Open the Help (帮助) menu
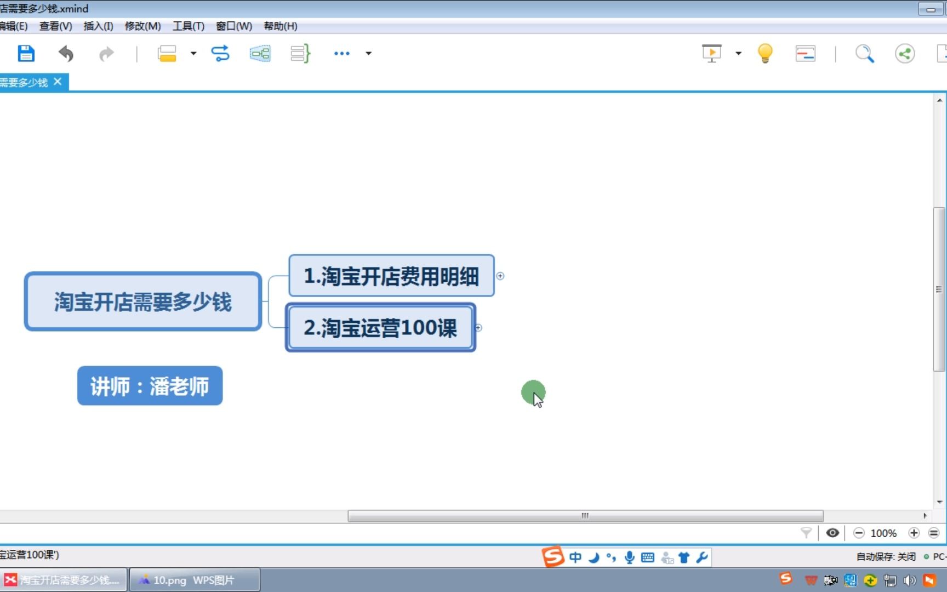This screenshot has height=592, width=947. [281, 26]
